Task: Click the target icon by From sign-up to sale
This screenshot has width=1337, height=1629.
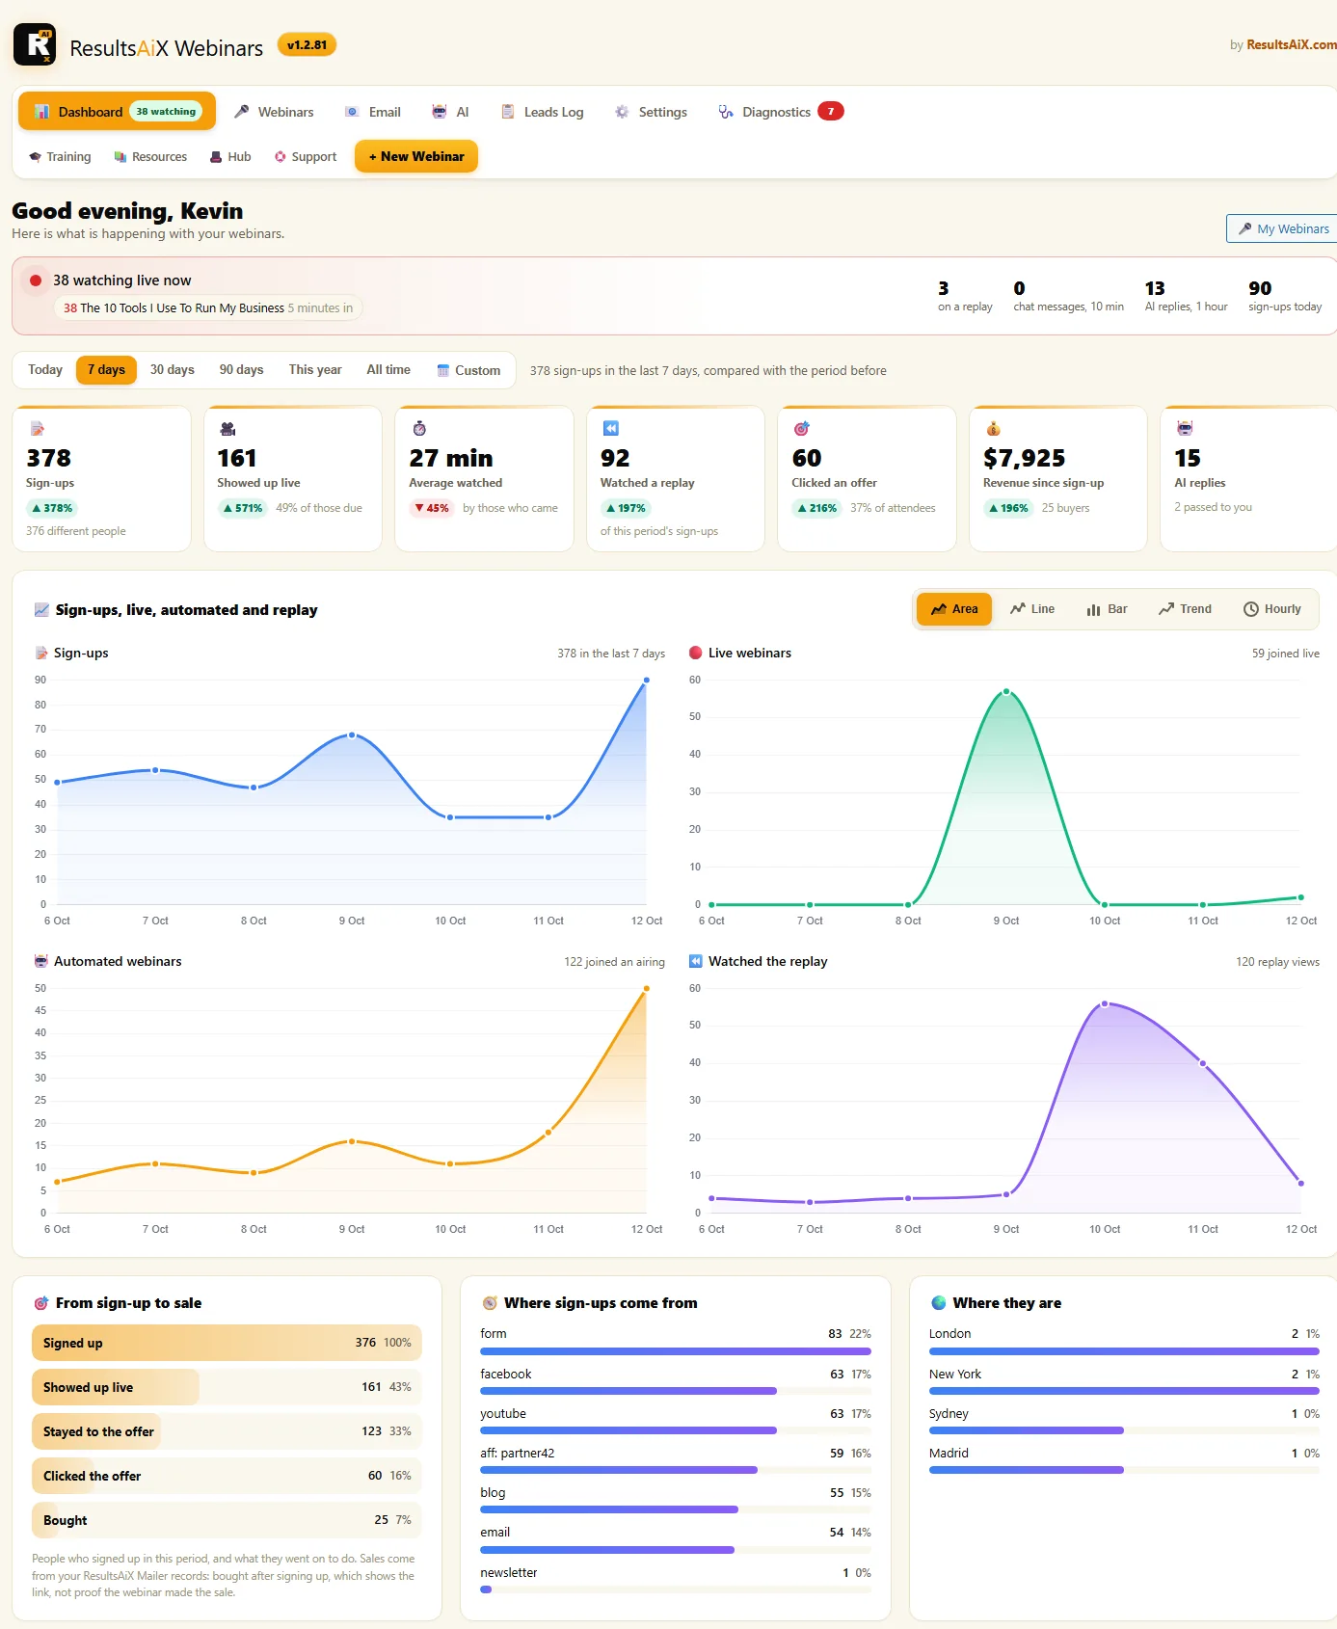Action: pos(41,1303)
